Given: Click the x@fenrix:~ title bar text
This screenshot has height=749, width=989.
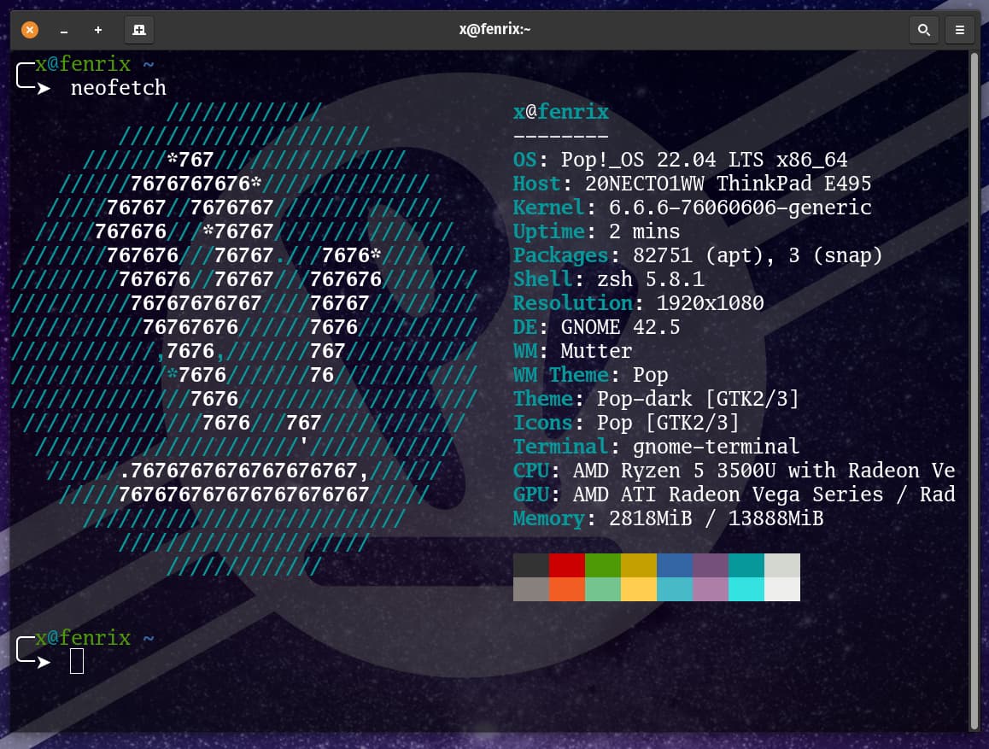Looking at the screenshot, I should (494, 29).
